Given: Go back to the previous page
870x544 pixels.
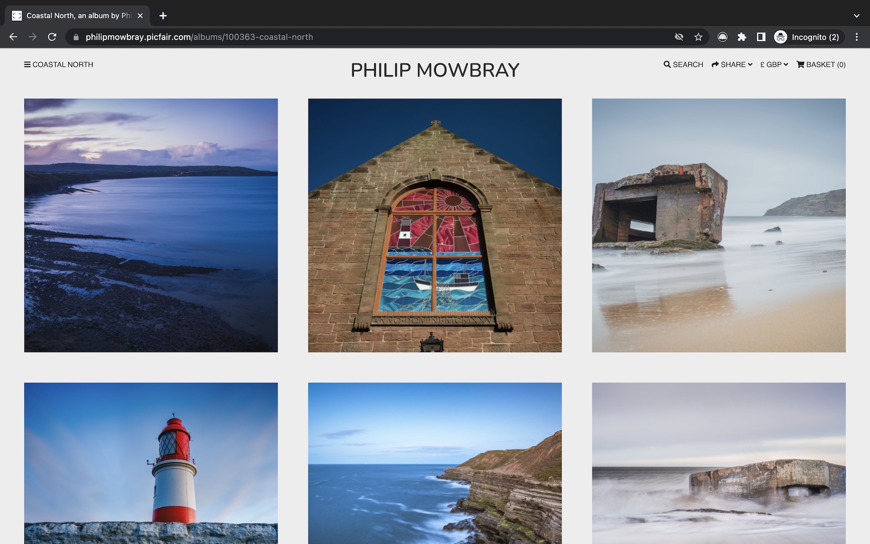Looking at the screenshot, I should (x=13, y=37).
